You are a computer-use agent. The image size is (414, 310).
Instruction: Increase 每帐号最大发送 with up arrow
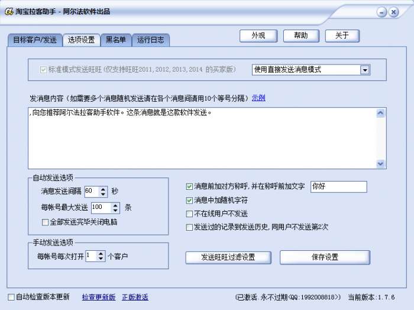click(x=115, y=205)
